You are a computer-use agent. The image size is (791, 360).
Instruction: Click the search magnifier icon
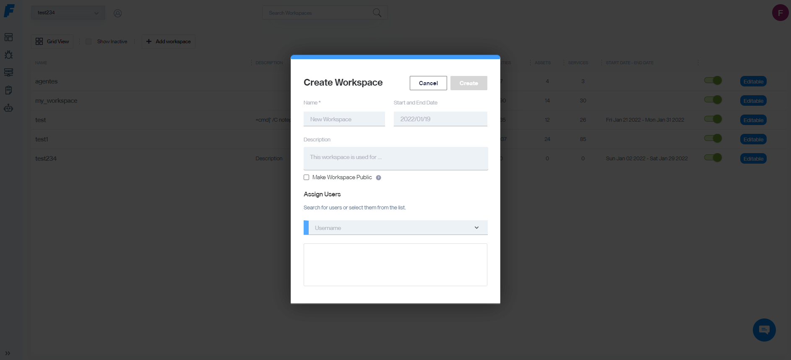(x=377, y=13)
